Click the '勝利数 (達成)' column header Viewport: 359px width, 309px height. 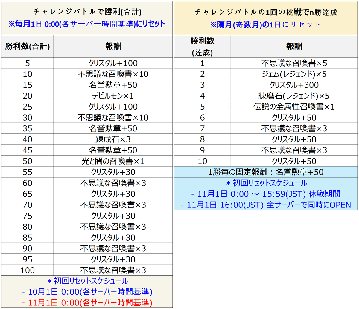[203, 46]
